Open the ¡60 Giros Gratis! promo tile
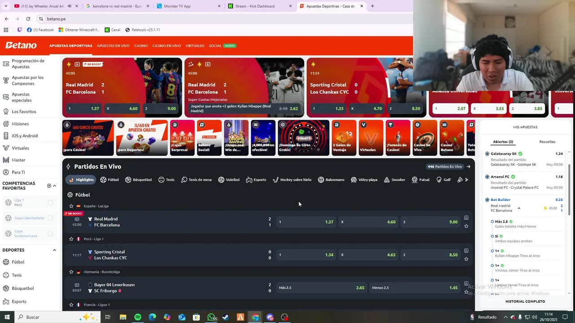This screenshot has height=323, width=575. [88, 138]
